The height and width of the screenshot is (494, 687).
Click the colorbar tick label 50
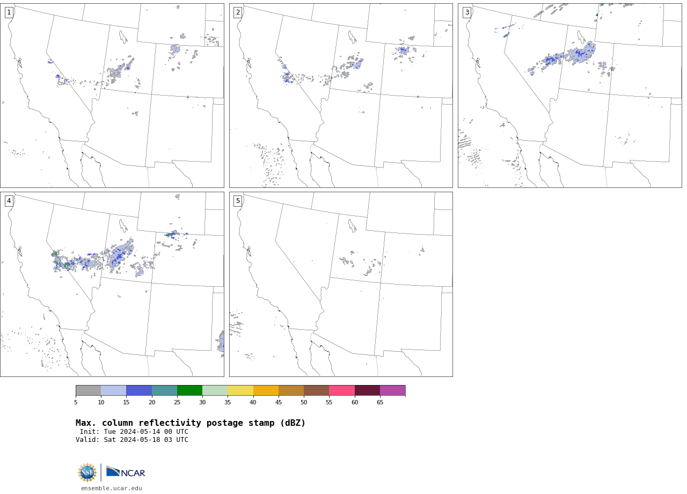(x=304, y=402)
